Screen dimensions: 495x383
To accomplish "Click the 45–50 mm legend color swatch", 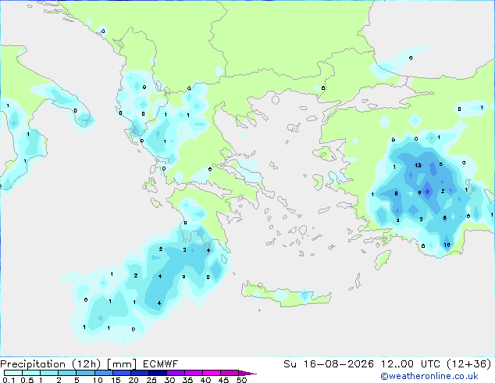I will [x=230, y=373].
